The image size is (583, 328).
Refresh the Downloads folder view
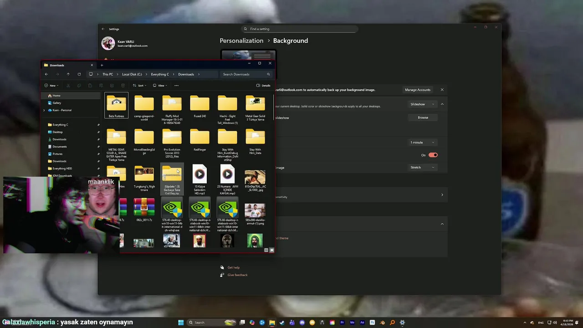79,74
